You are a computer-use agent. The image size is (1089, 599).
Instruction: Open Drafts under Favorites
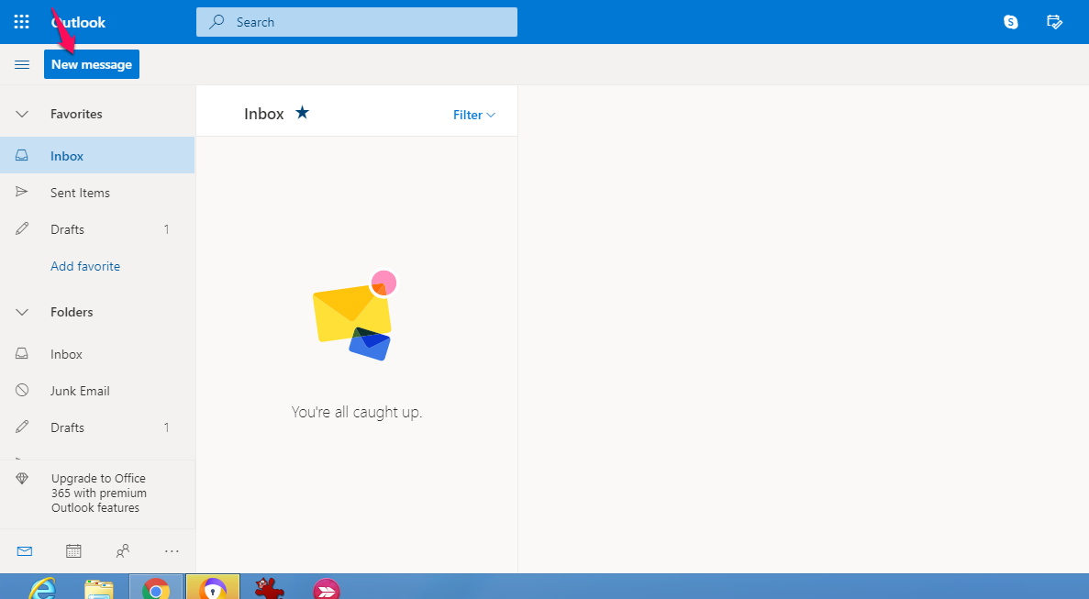point(97,229)
